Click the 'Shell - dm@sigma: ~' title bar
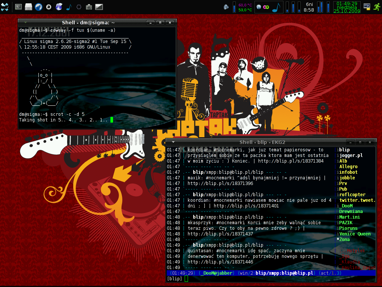 tap(88, 23)
